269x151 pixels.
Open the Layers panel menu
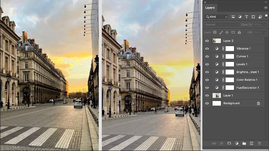[x=266, y=8]
